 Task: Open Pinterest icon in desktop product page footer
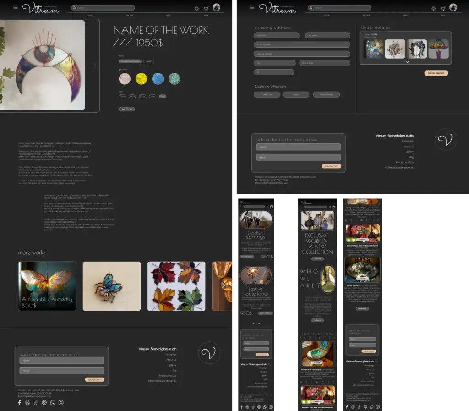click(x=44, y=402)
